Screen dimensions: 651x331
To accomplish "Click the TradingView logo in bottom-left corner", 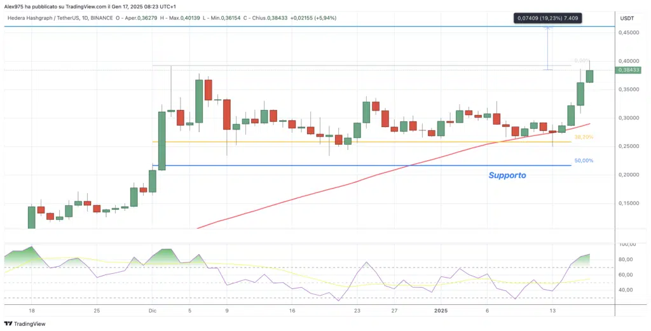I will [x=25, y=323].
